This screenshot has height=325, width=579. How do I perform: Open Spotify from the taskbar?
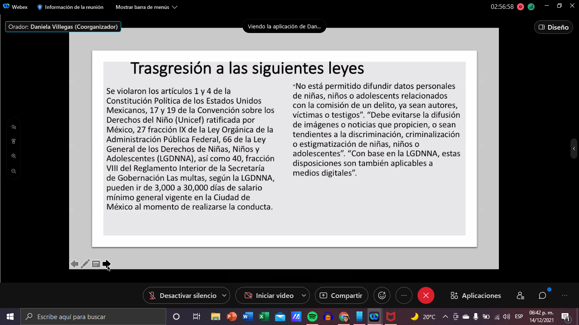click(x=312, y=317)
